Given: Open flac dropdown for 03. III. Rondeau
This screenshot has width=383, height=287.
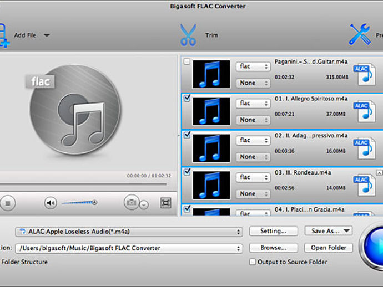Looking at the screenshot, I should pyautogui.click(x=253, y=177).
